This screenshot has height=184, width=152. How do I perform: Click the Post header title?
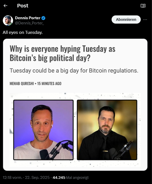tap(23, 6)
